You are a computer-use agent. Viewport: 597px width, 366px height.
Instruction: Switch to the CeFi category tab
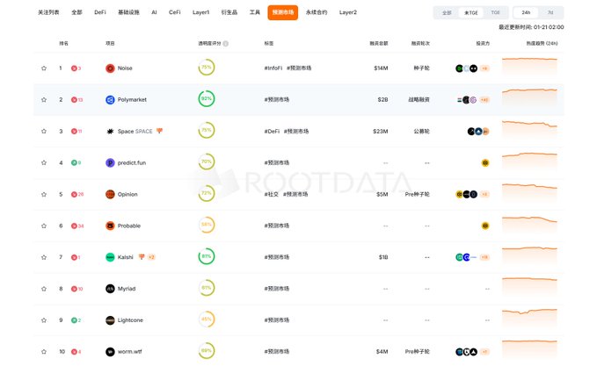tap(175, 12)
